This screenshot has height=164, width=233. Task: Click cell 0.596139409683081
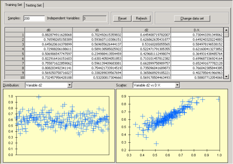(97, 63)
